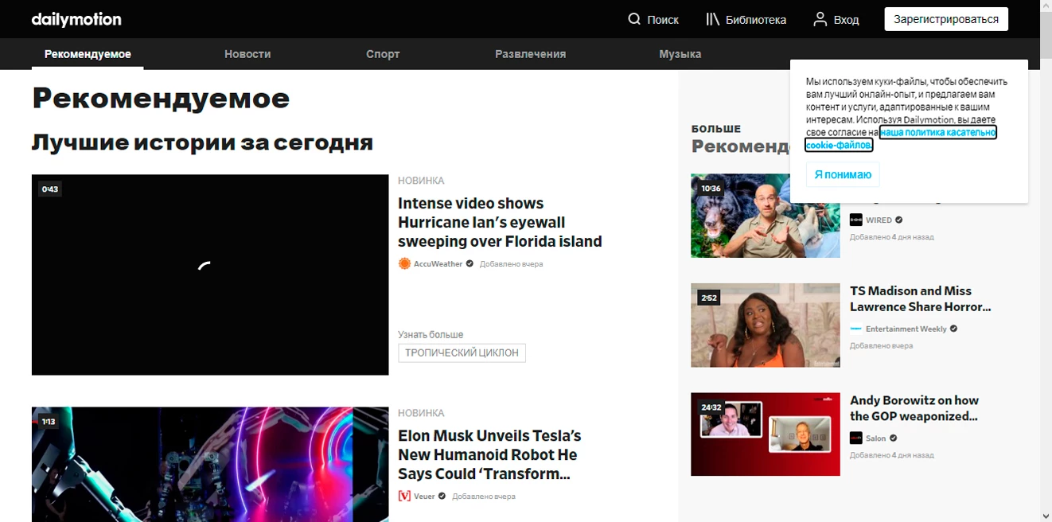This screenshot has height=522, width=1052.
Task: Click the WIRED channel logo icon
Action: point(856,220)
